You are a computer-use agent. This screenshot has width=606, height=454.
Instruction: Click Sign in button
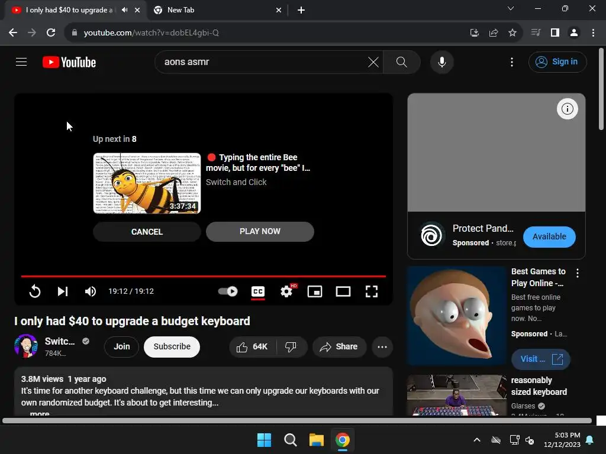pyautogui.click(x=557, y=61)
